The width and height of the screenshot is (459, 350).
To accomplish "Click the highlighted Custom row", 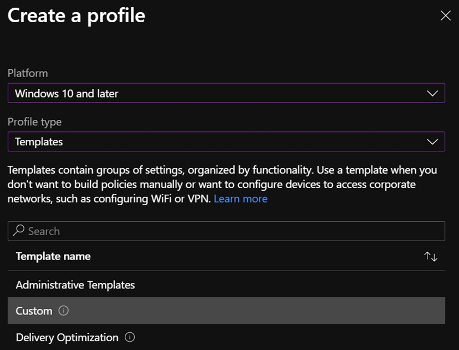I will point(222,311).
